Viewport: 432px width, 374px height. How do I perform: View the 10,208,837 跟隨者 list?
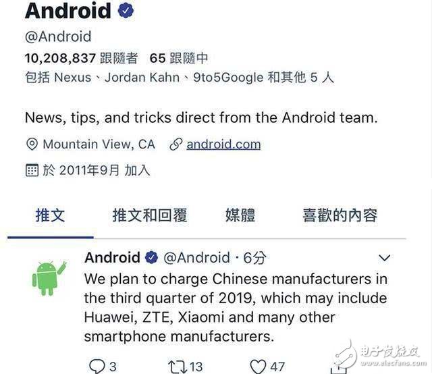click(x=81, y=58)
